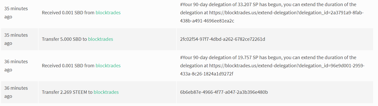Screen dimensions: 378x106
Task: Click the 'Transfer 2.269 STEEM to' text
Action: point(67,92)
